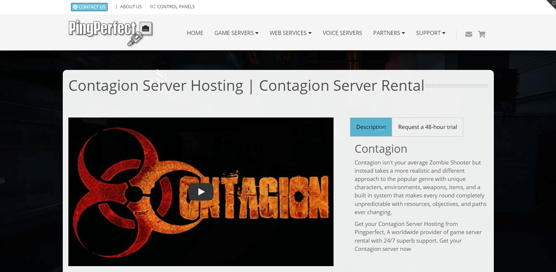
Task: Click the Contagion Server Hosting page heading
Action: pos(246,85)
